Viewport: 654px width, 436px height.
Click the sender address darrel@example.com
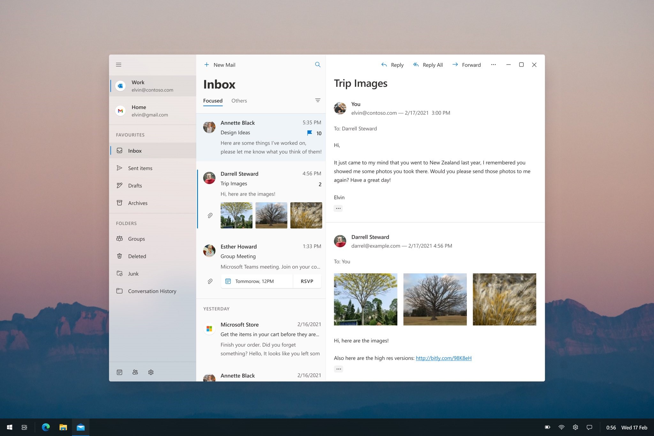coord(376,246)
